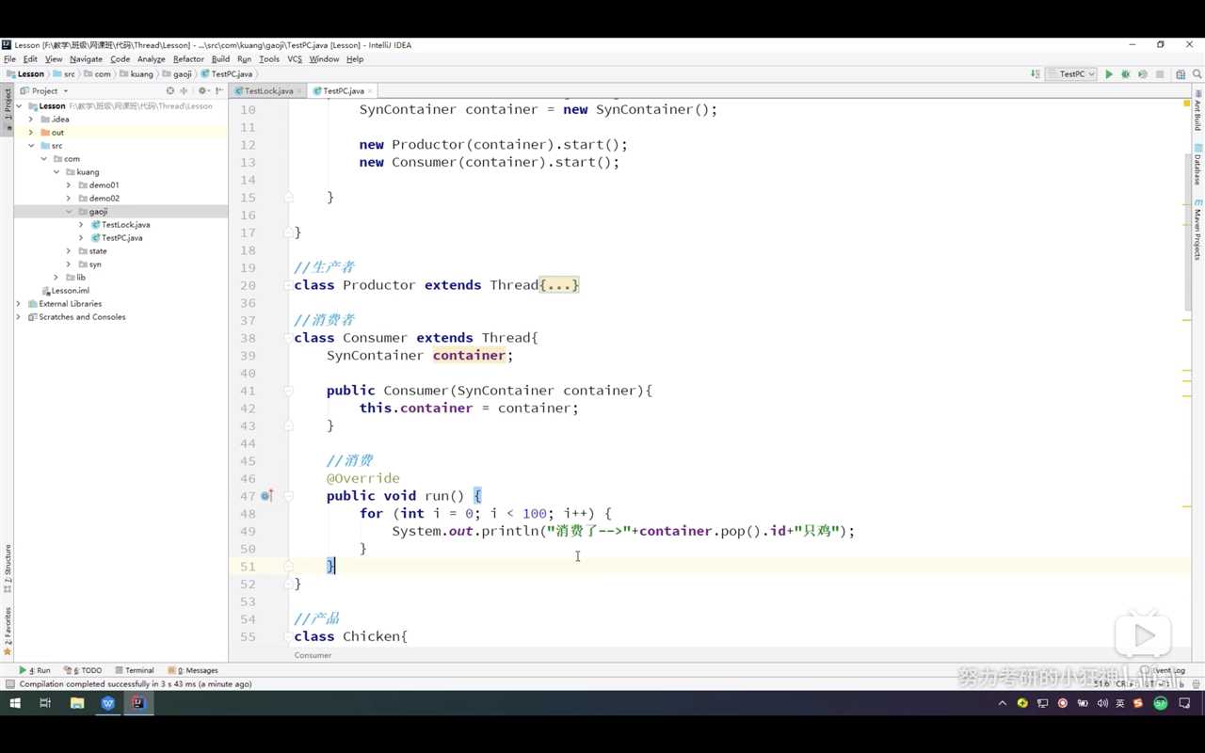This screenshot has height=753, width=1205.
Task: Select TestPC.java in project tree
Action: [121, 238]
